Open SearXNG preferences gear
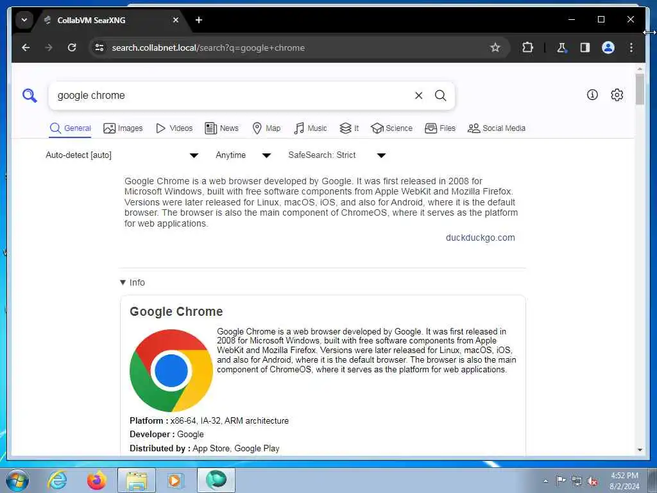 [617, 95]
